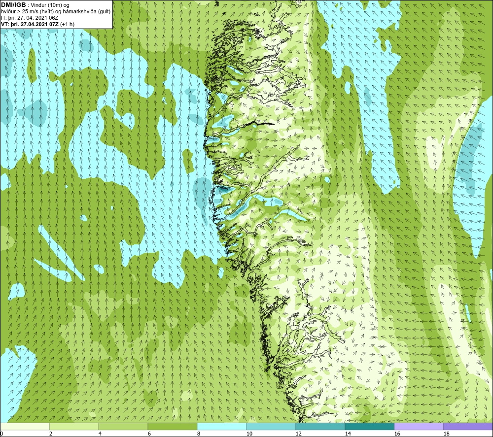The height and width of the screenshot is (437, 493).
Task: Click the legend label '16'
Action: tap(397, 434)
